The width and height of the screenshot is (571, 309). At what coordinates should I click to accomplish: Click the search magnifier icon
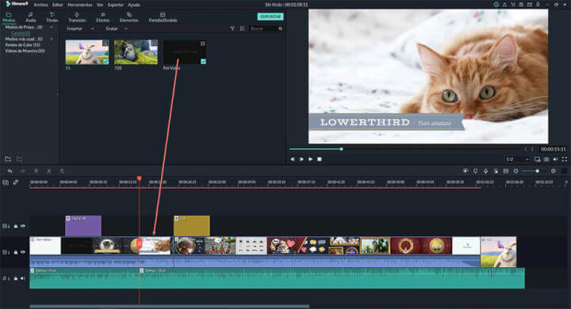click(280, 29)
